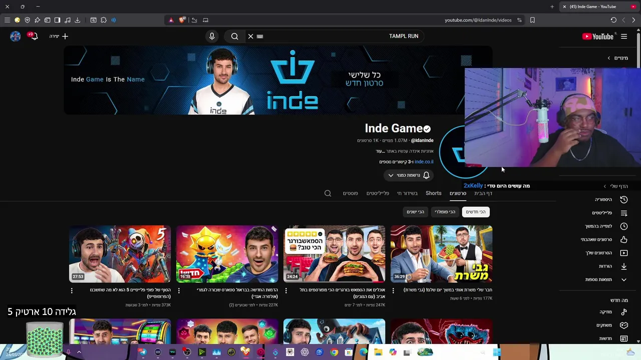Open site settings icon beside the URL
This screenshot has height=360, width=641.
pos(519,20)
